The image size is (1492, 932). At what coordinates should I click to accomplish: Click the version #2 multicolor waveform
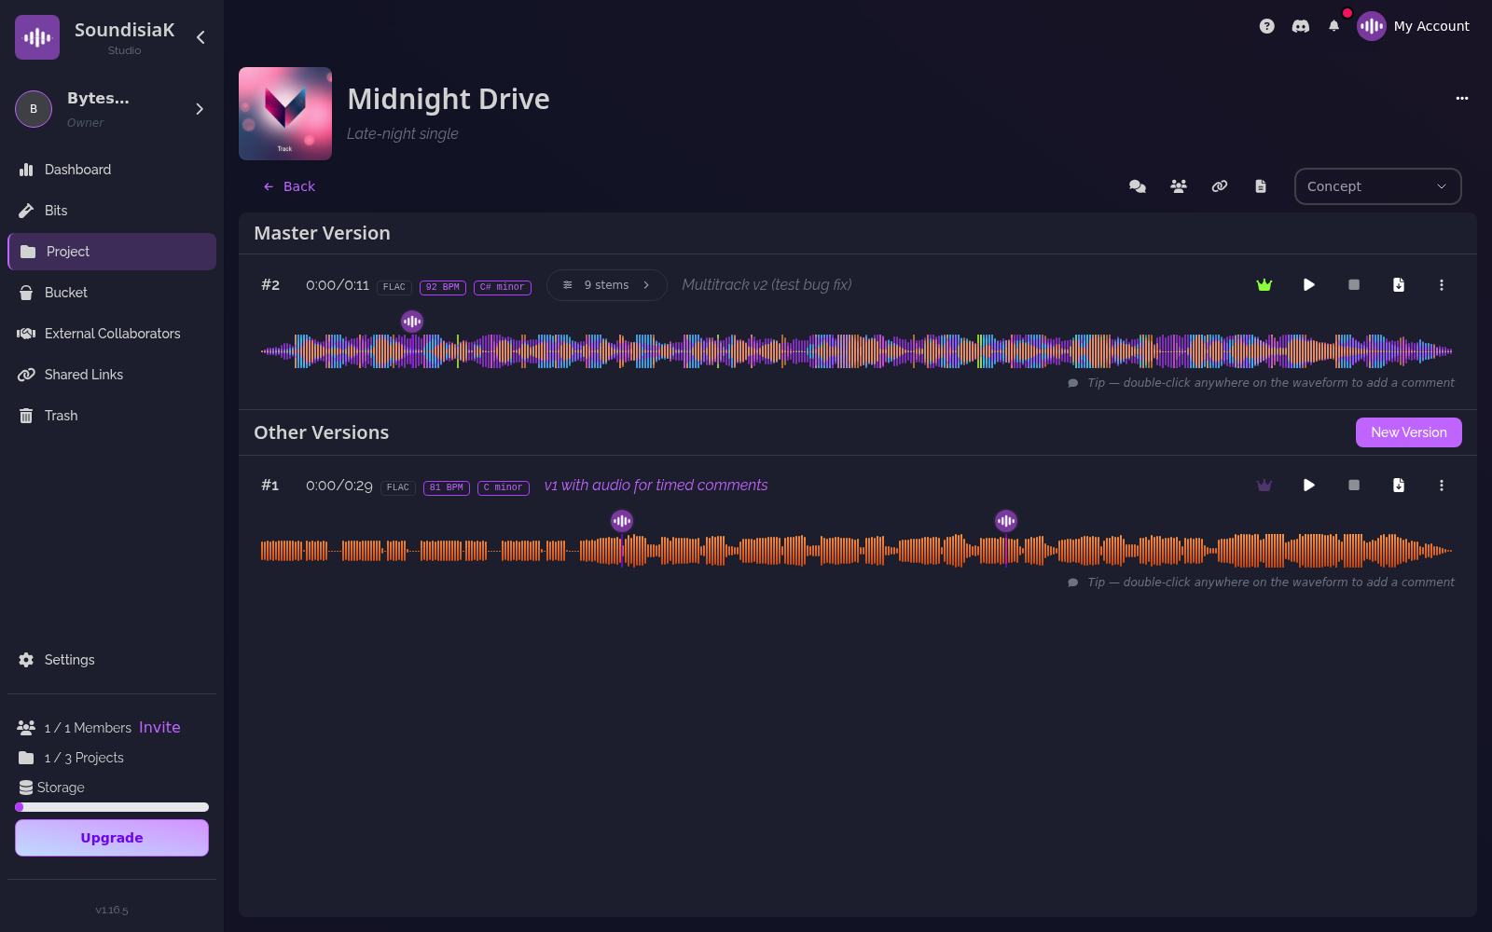click(x=857, y=351)
